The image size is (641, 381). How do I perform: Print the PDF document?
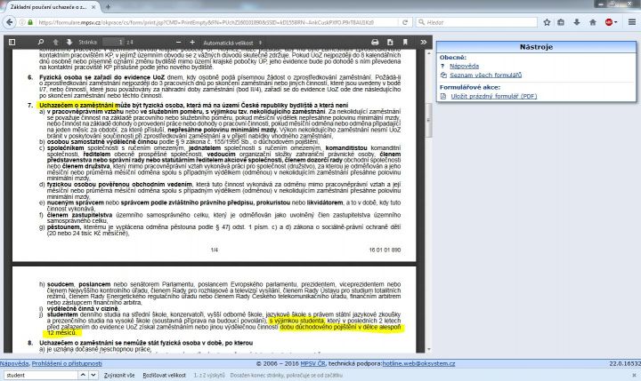[375, 42]
